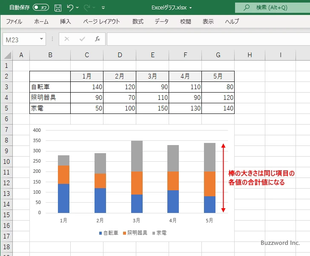Open the 校閲 ribbon tab
The height and width of the screenshot is (256, 310).
click(x=186, y=21)
